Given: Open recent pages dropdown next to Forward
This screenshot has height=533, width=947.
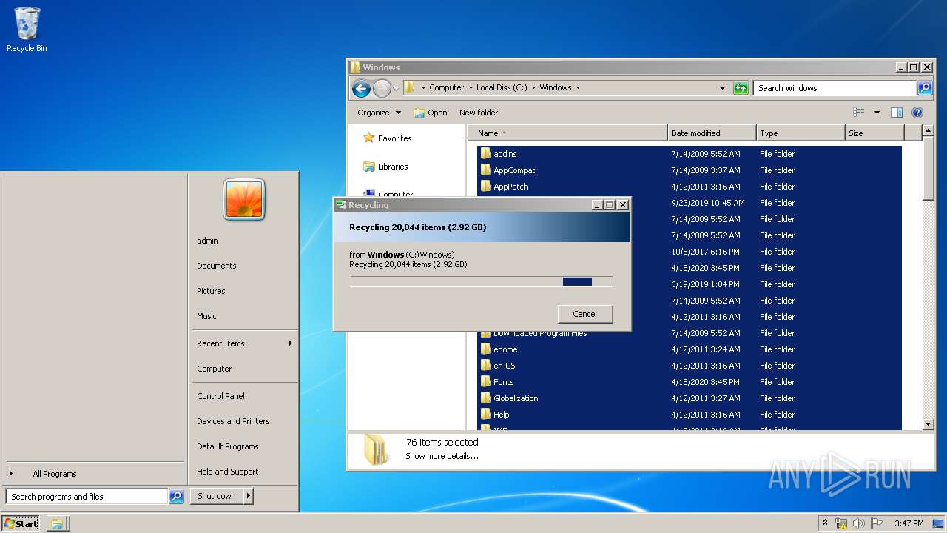Looking at the screenshot, I should (x=396, y=88).
